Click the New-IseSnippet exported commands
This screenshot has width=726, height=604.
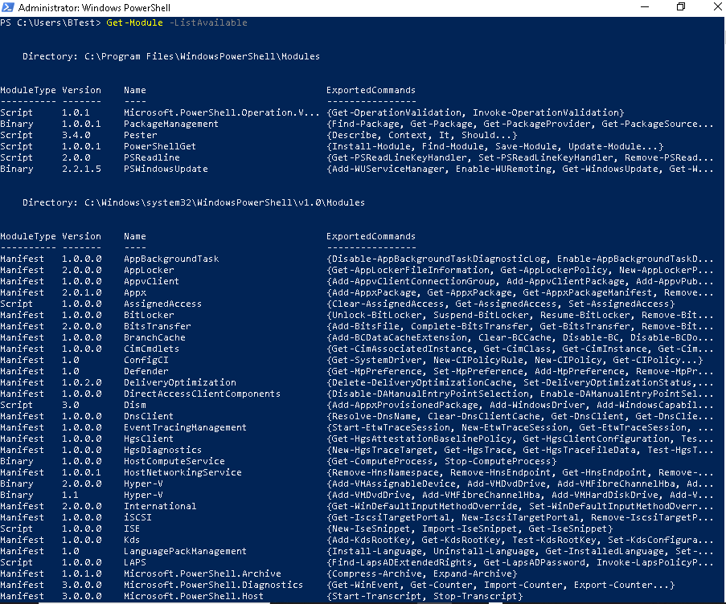[x=470, y=529]
